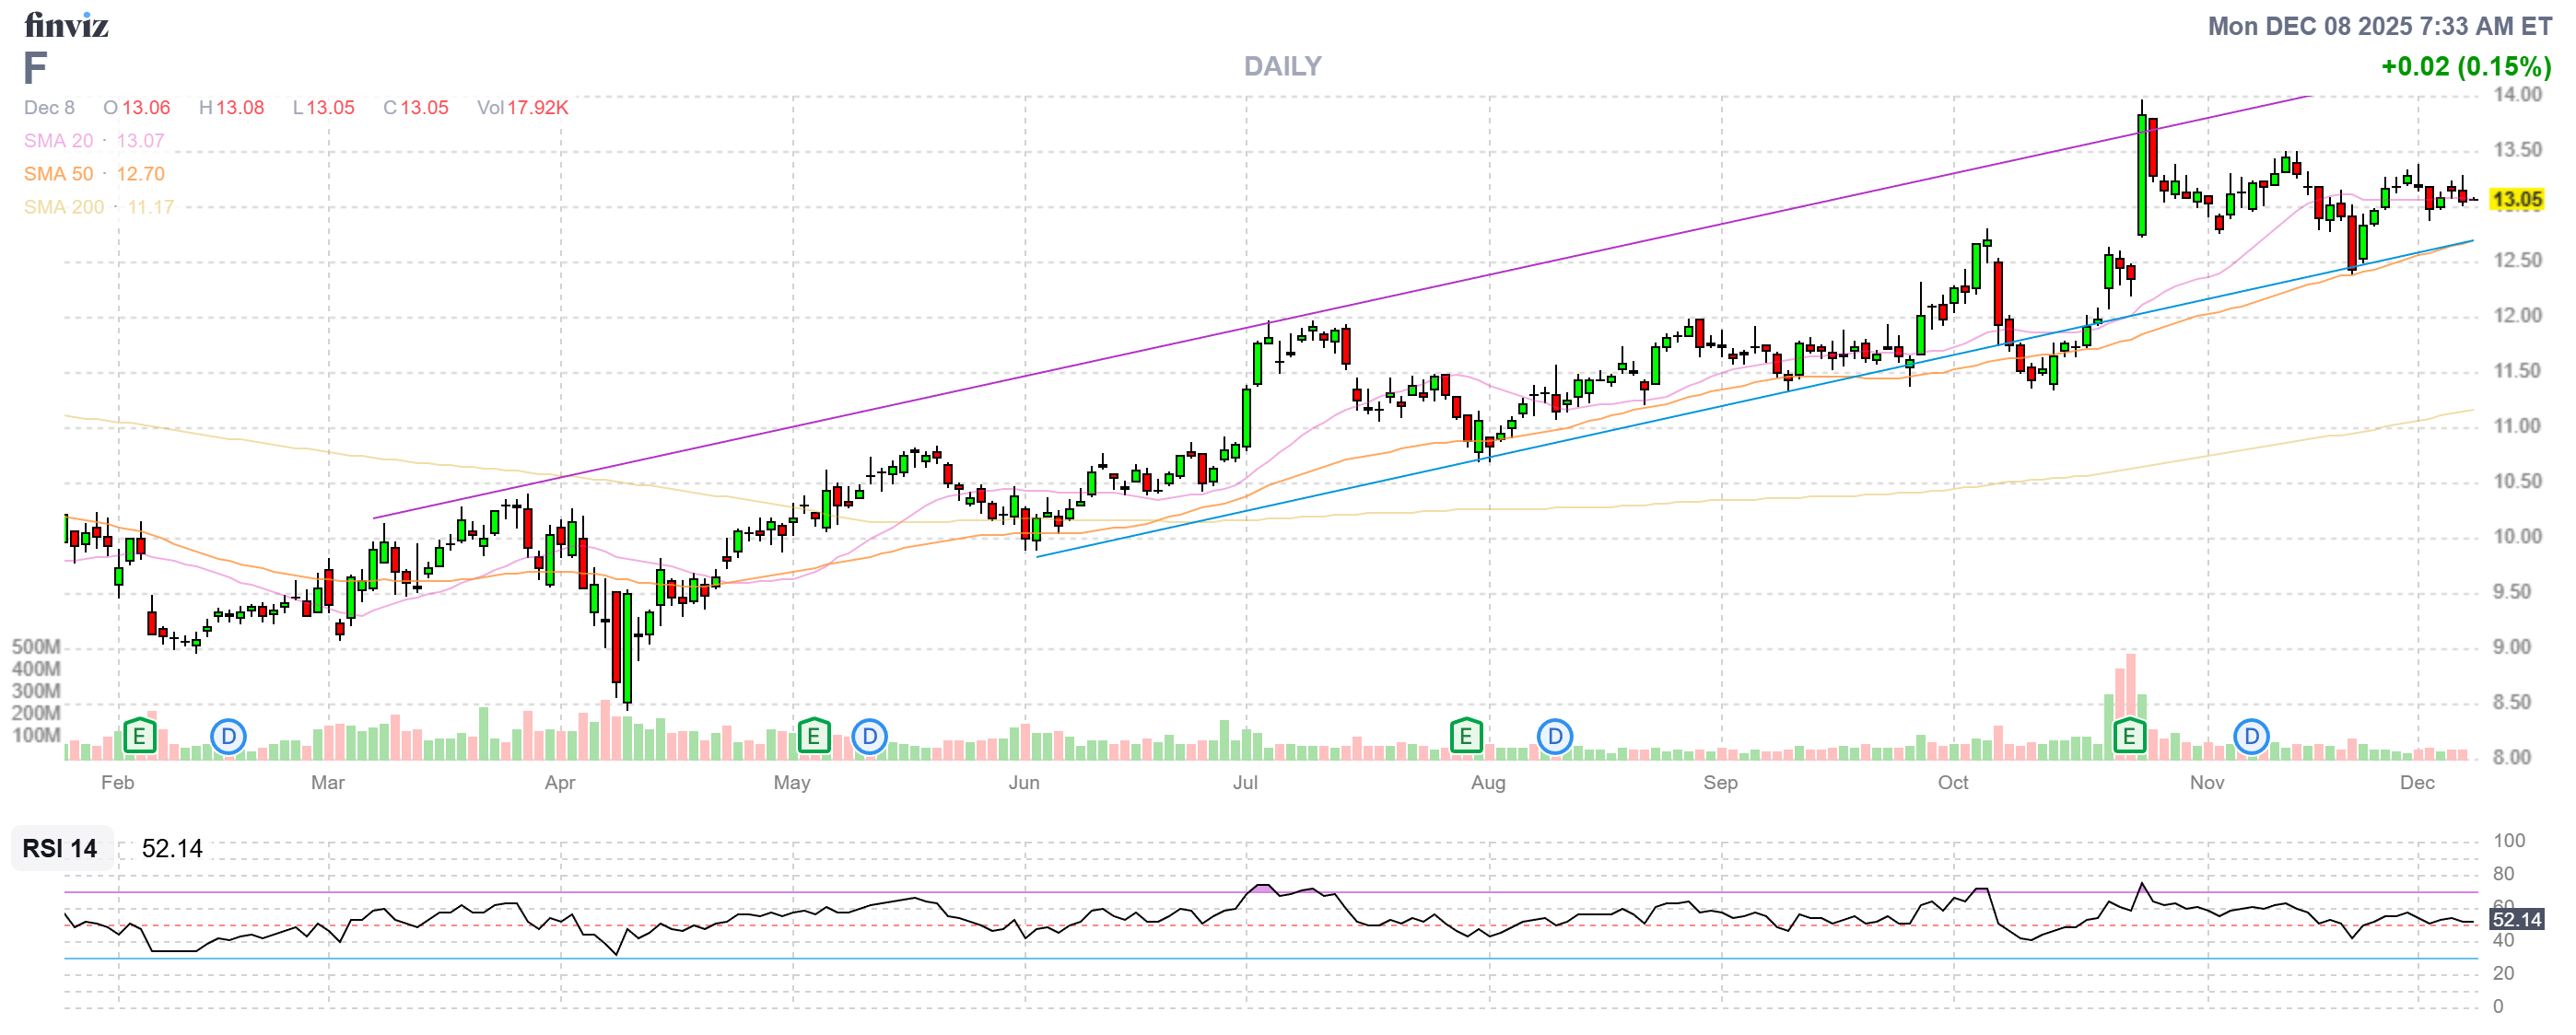Click the November dividend D marker
Viewport: 2576px width, 1035px height.
pos(2251,738)
